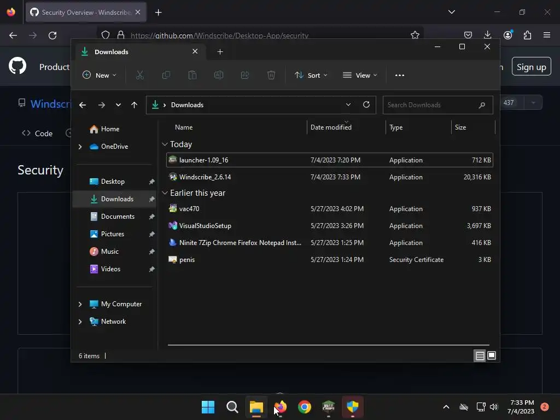
Task: Click the GitHub logo
Action: [x=17, y=66]
